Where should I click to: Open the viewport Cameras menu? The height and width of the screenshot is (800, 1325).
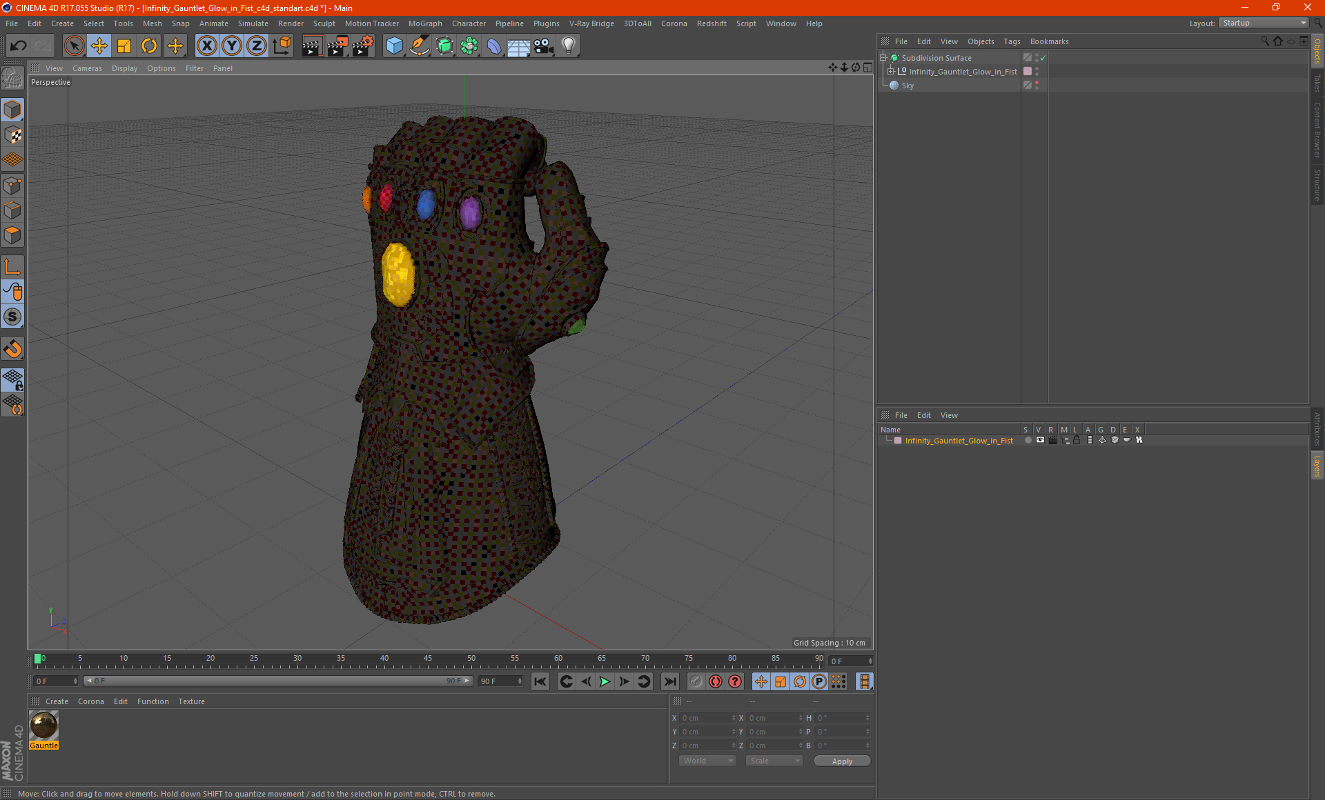tap(87, 68)
